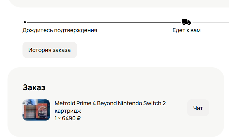
Task: Click the Заказ section heading
Action: click(x=34, y=87)
